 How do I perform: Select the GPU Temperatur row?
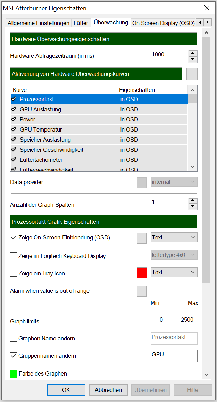click(x=99, y=129)
